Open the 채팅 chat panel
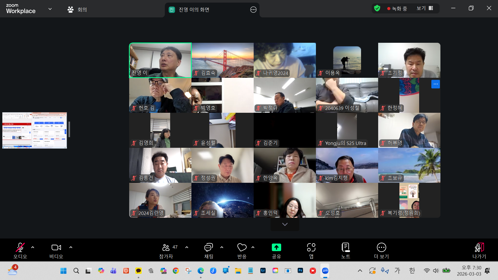This screenshot has width=498, height=280. [209, 248]
